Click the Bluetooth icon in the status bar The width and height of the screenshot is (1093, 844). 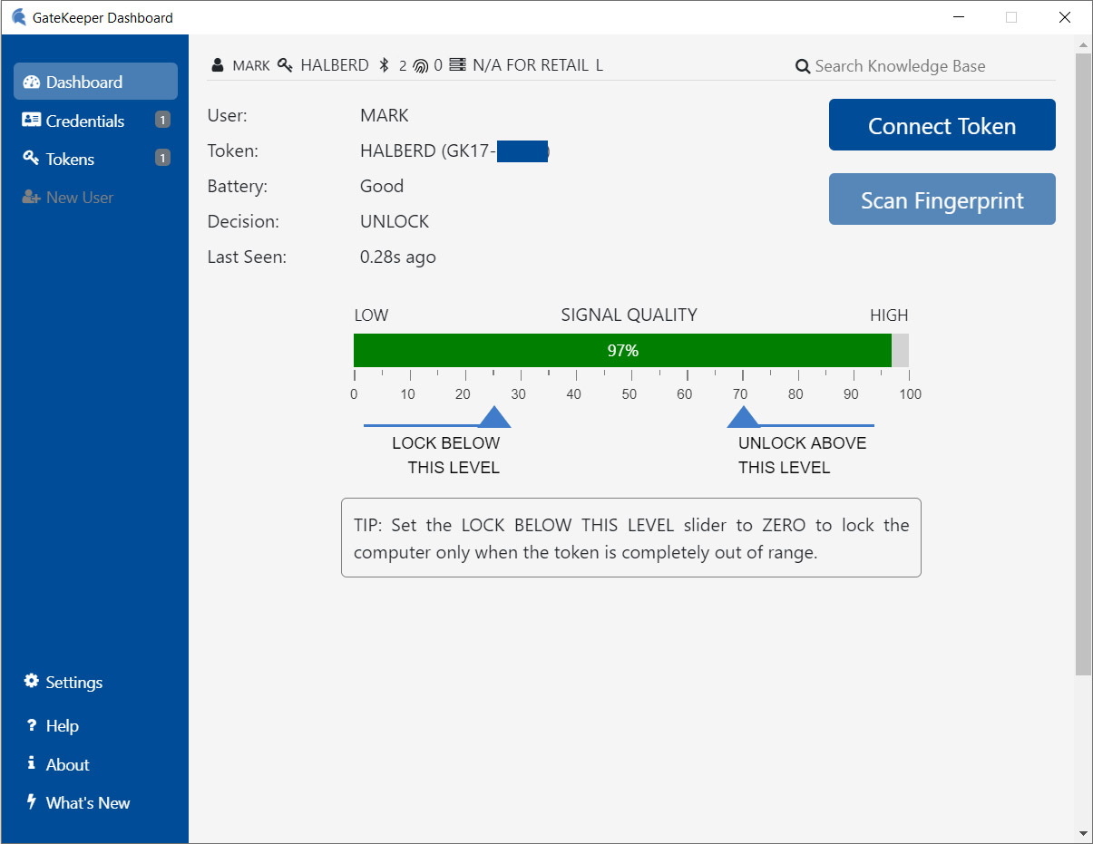[x=384, y=65]
